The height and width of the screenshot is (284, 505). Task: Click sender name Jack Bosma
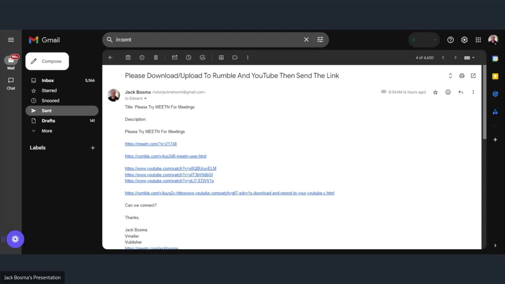[x=138, y=92]
